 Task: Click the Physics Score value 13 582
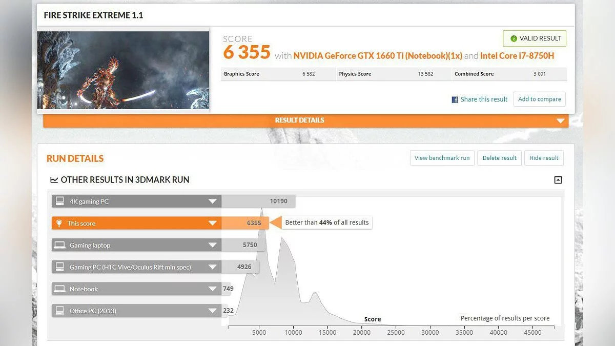425,74
